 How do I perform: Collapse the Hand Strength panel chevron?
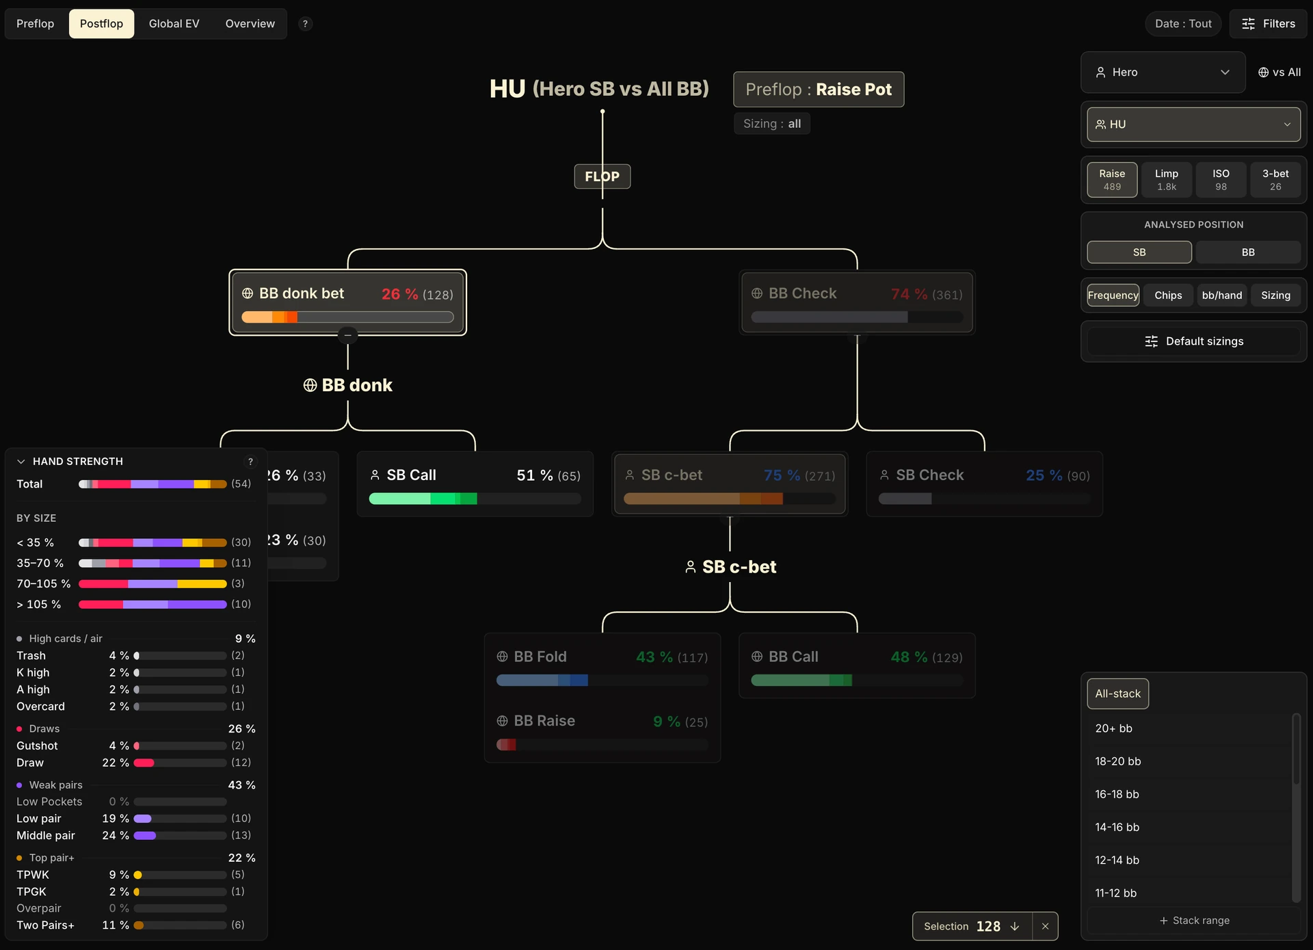[x=21, y=462]
